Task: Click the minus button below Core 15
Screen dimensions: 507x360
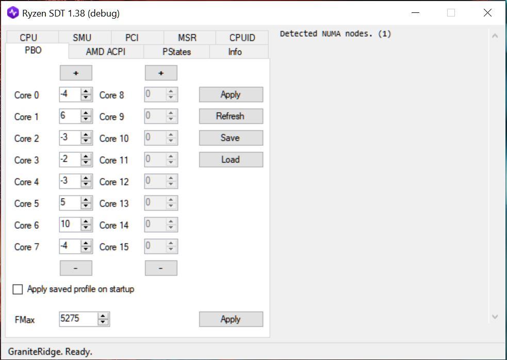Action: point(161,268)
